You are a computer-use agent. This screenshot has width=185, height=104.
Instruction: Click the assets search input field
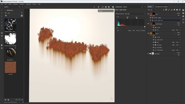[x=14, y=13]
